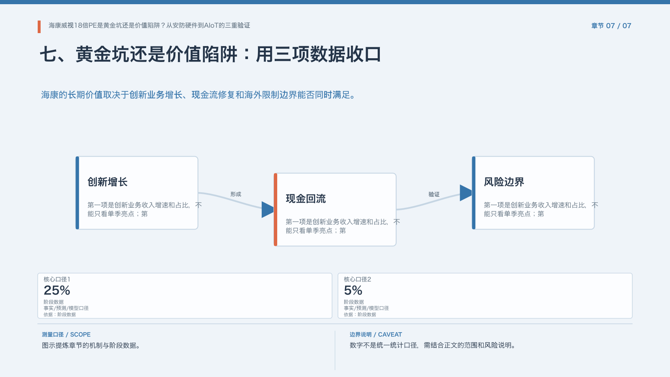Viewport: 670px width, 377px height.
Task: Select the body text in the 现金回流 card
Action: pos(343,226)
